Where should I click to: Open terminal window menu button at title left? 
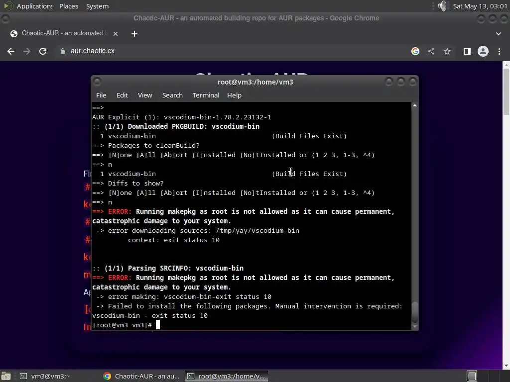[x=97, y=82]
